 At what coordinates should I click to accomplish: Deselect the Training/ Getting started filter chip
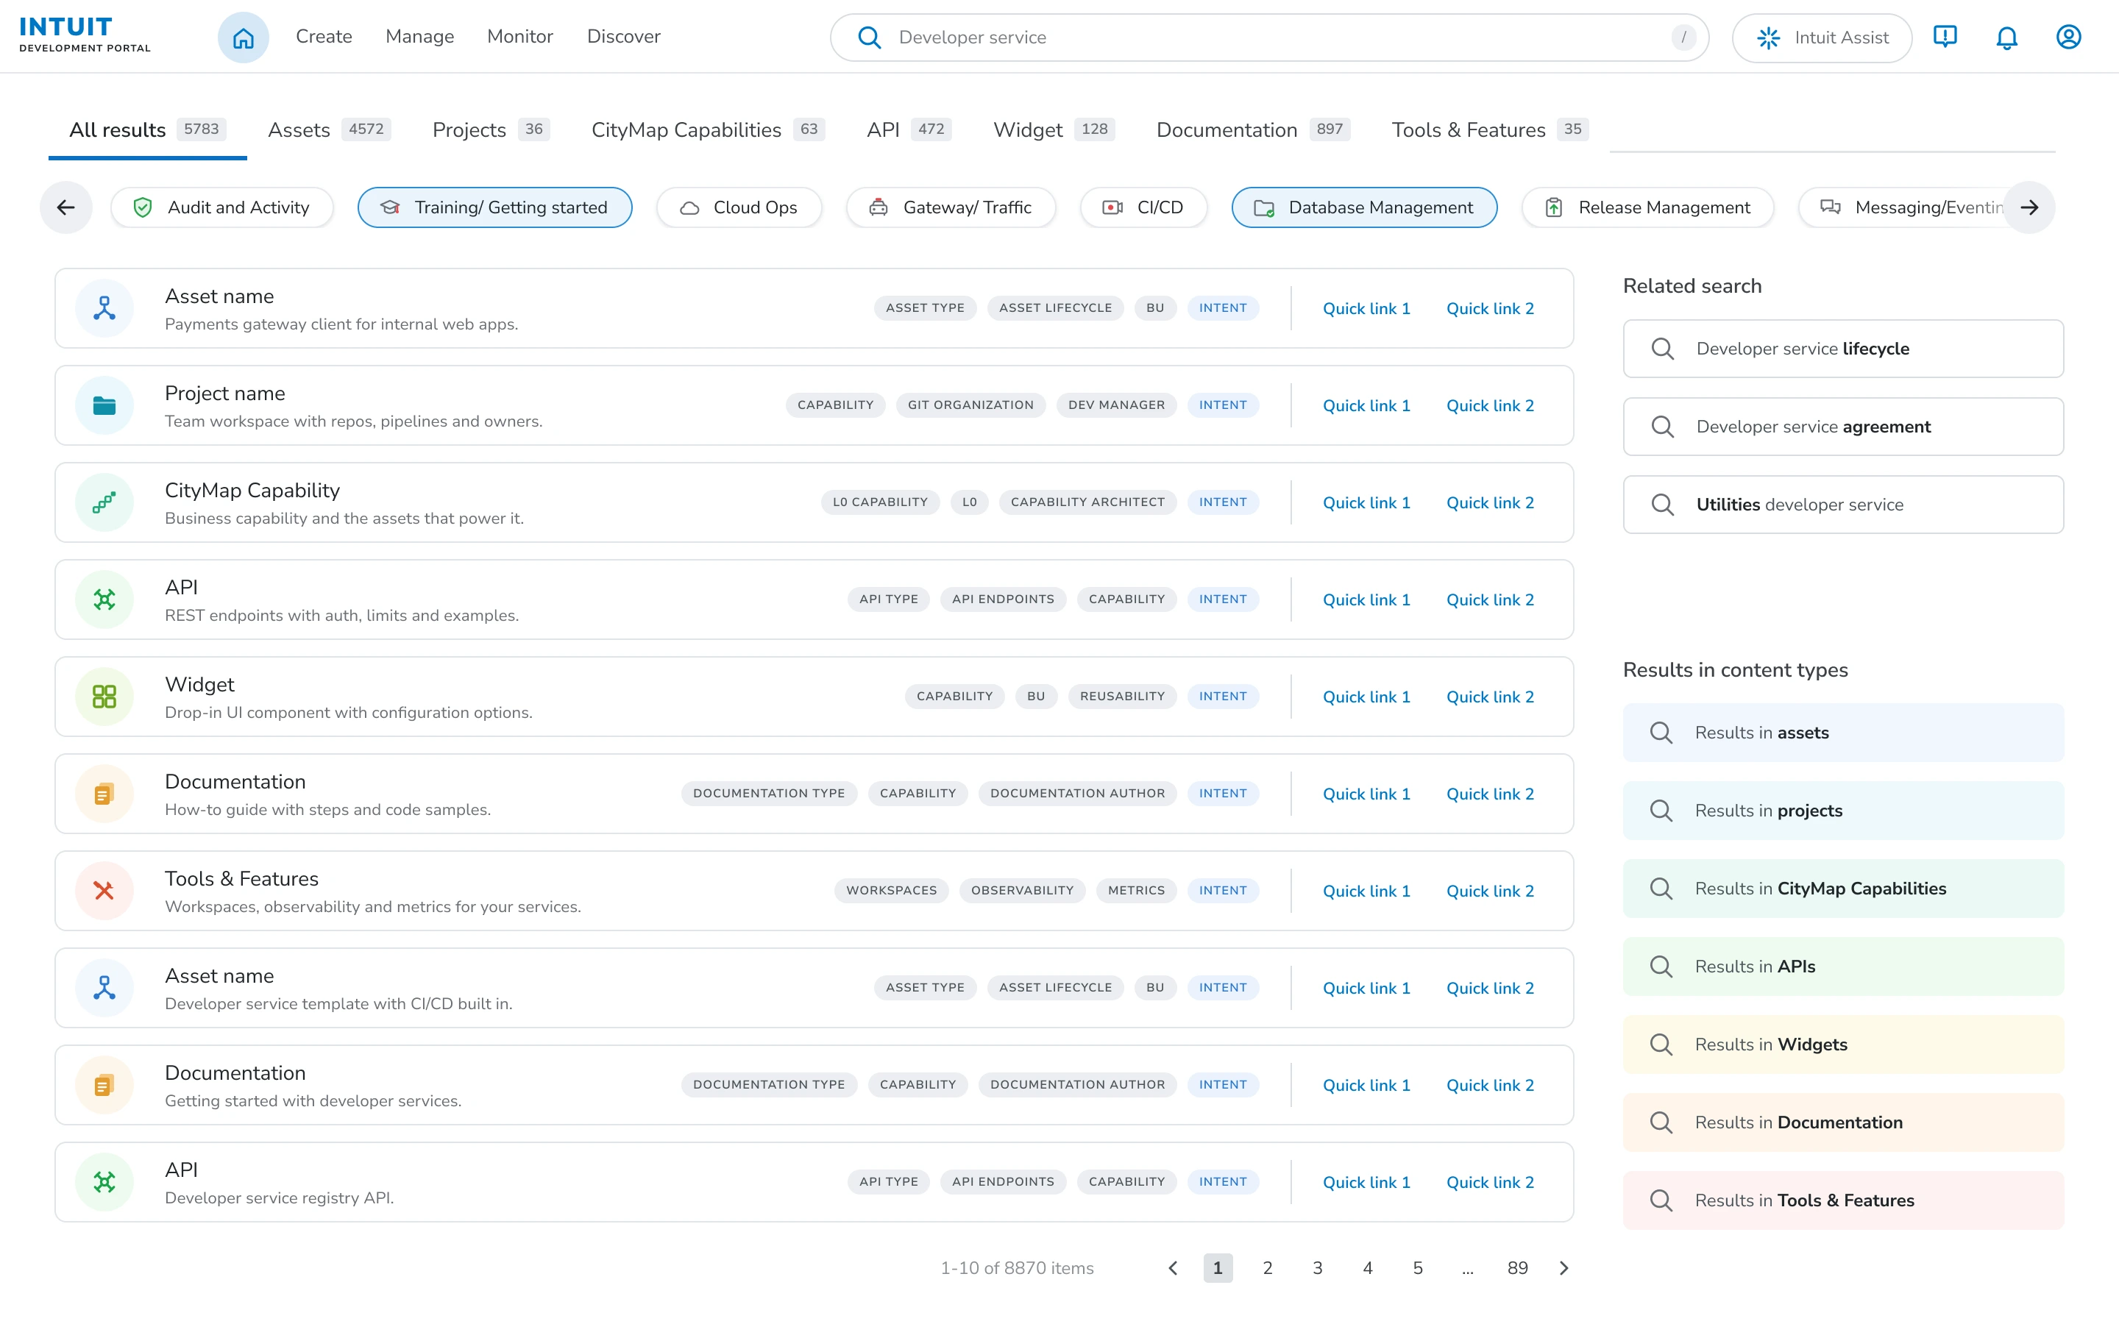[494, 207]
